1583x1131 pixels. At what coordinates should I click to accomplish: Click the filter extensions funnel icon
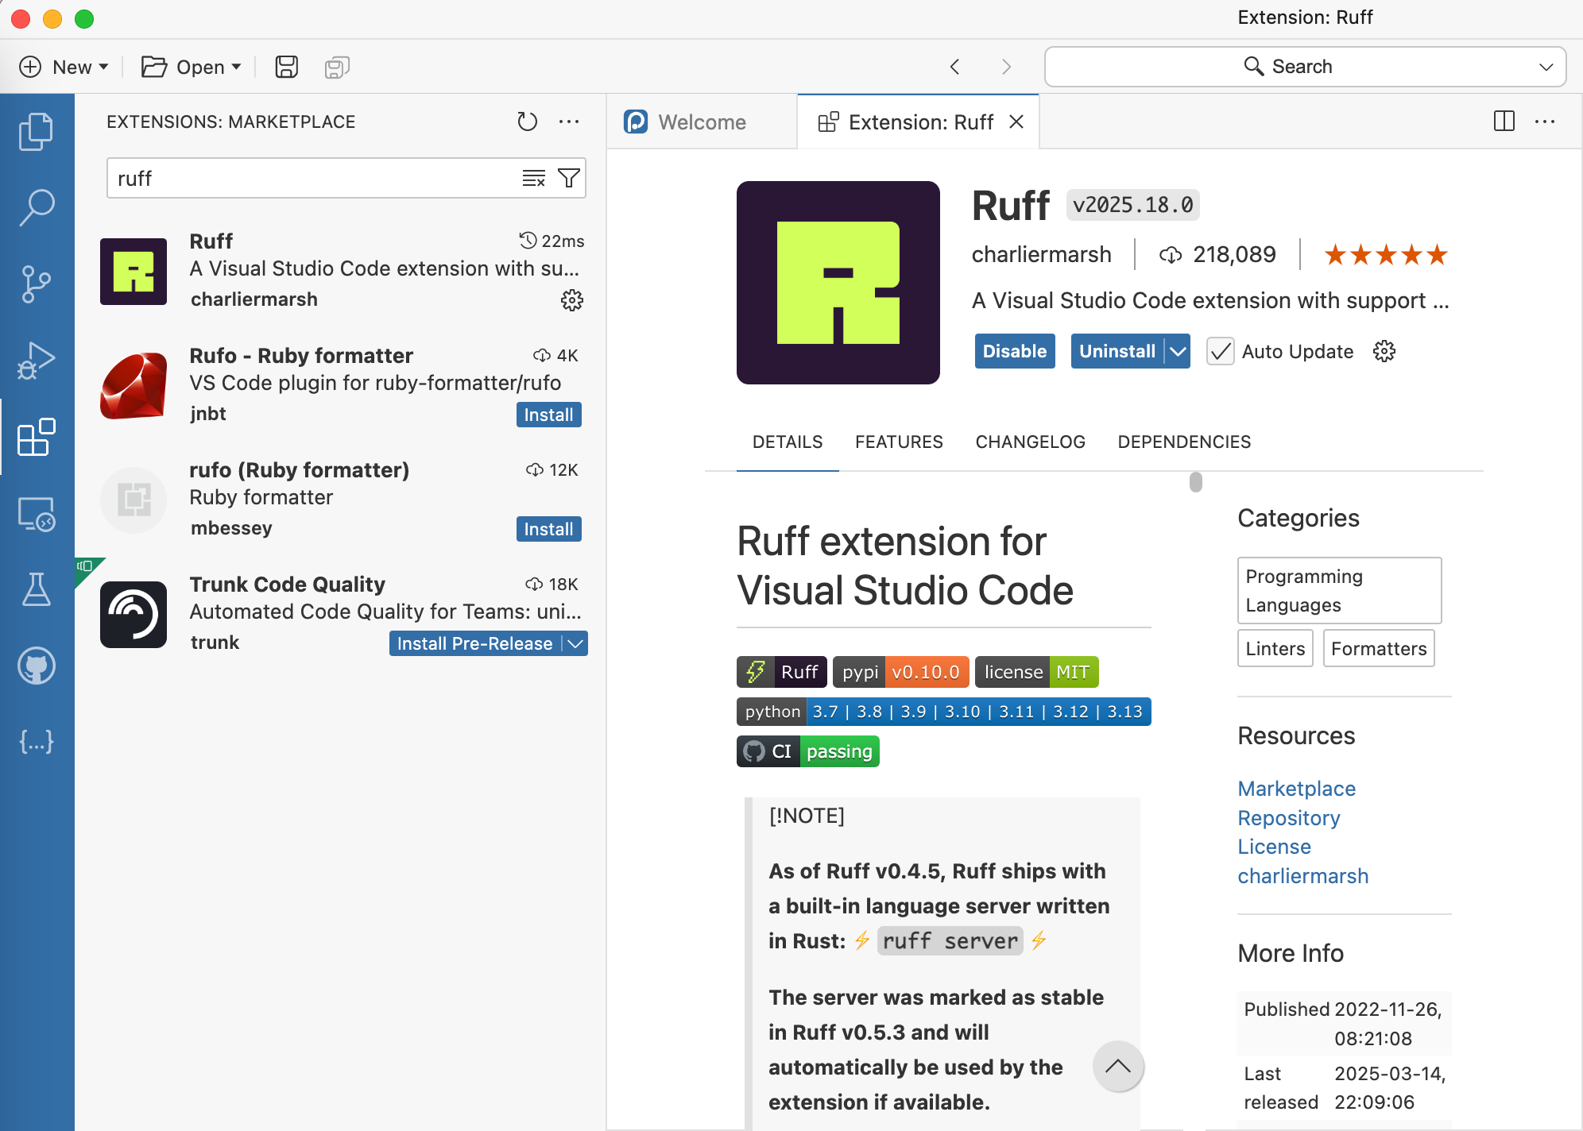pos(568,178)
